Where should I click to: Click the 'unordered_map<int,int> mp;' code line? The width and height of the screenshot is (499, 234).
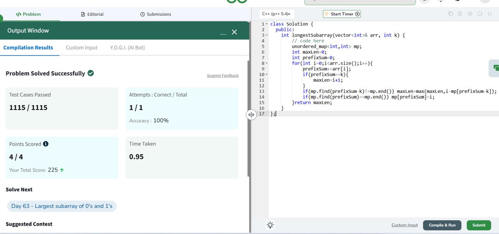327,47
